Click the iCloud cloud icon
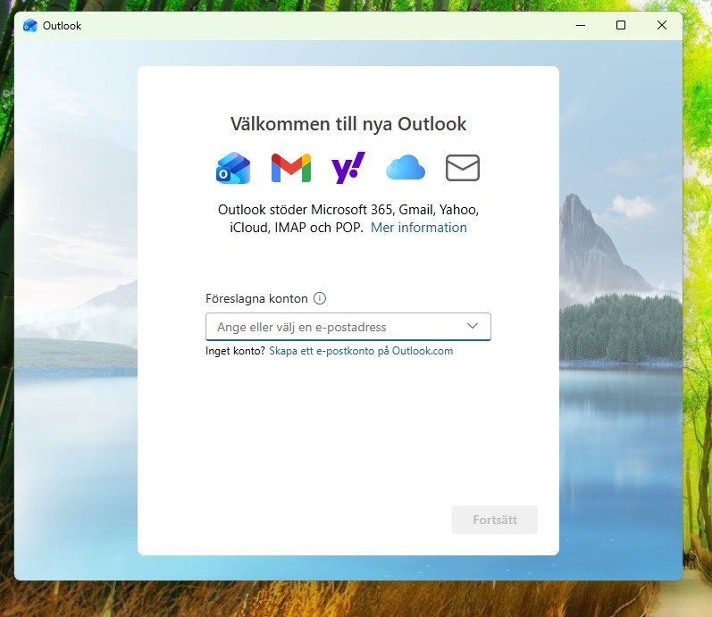 (406, 168)
